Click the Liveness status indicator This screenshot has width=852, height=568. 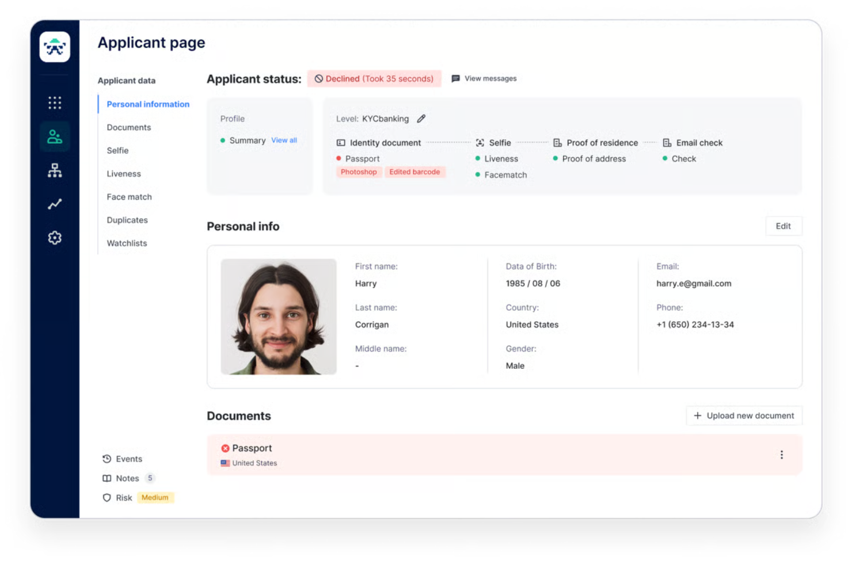tap(478, 159)
